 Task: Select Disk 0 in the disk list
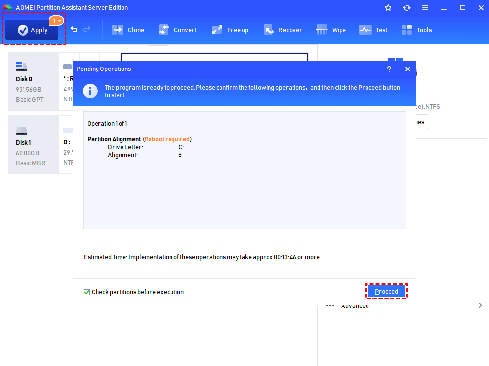click(33, 81)
